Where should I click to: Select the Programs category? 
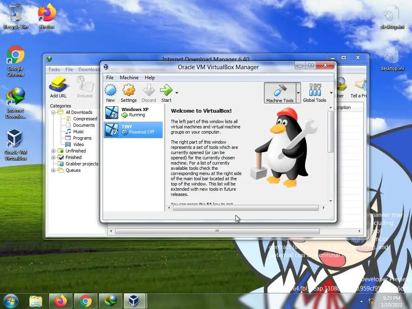(78, 138)
